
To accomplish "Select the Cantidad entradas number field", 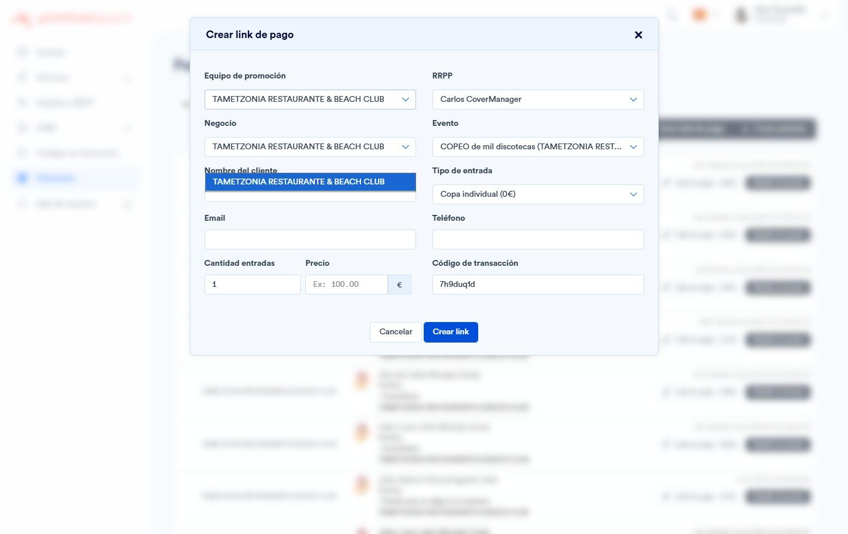I will point(252,285).
